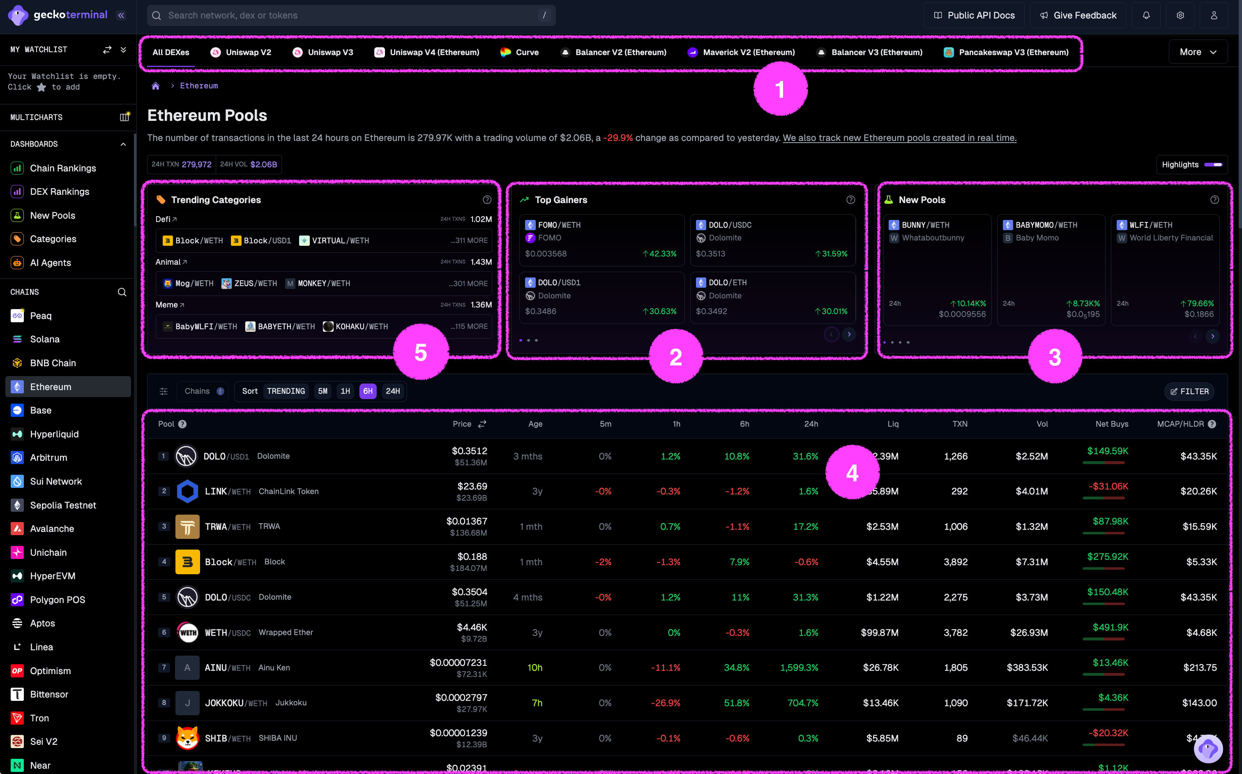Collapse the sidebar with the double-chevron icon

(x=121, y=15)
